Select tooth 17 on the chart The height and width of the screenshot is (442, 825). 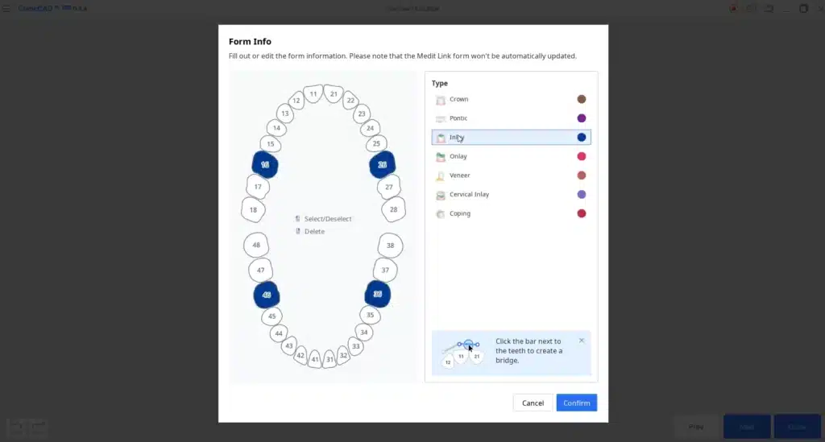[x=258, y=187]
